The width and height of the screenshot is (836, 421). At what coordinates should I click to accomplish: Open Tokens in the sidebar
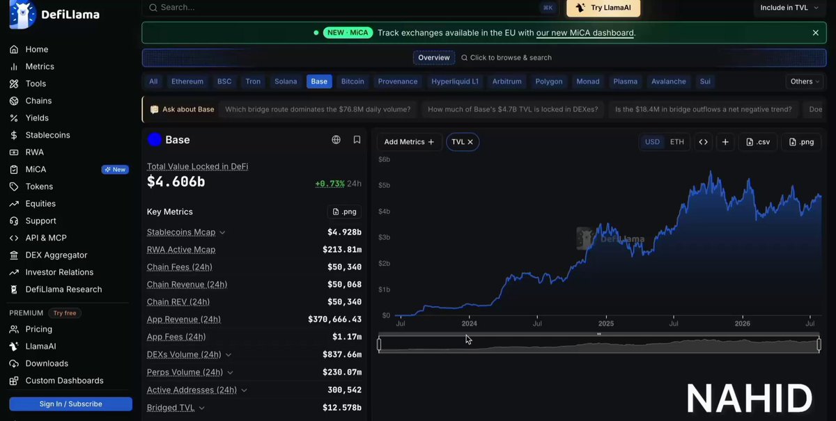(39, 186)
